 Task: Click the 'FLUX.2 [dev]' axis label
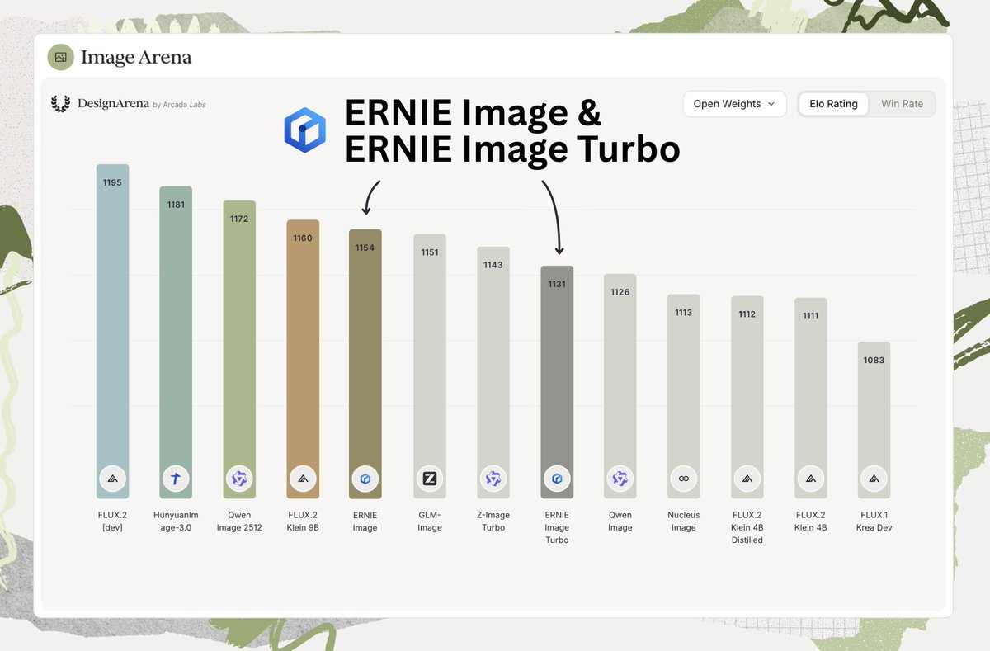pos(112,521)
